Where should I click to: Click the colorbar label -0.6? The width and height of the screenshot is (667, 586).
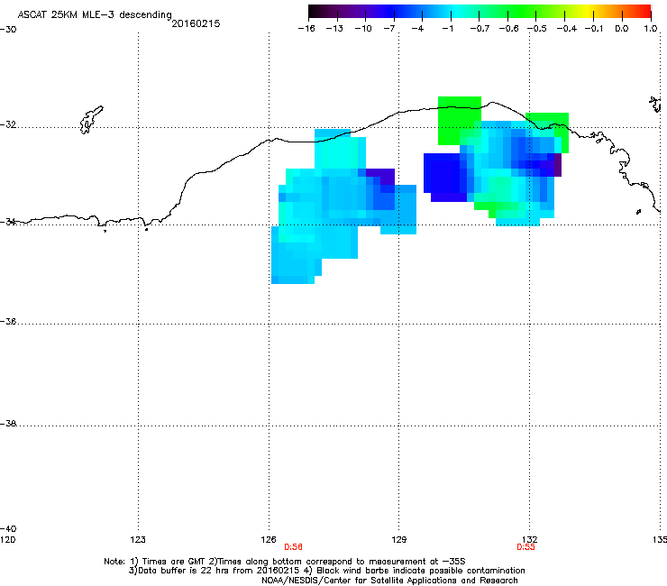508,29
